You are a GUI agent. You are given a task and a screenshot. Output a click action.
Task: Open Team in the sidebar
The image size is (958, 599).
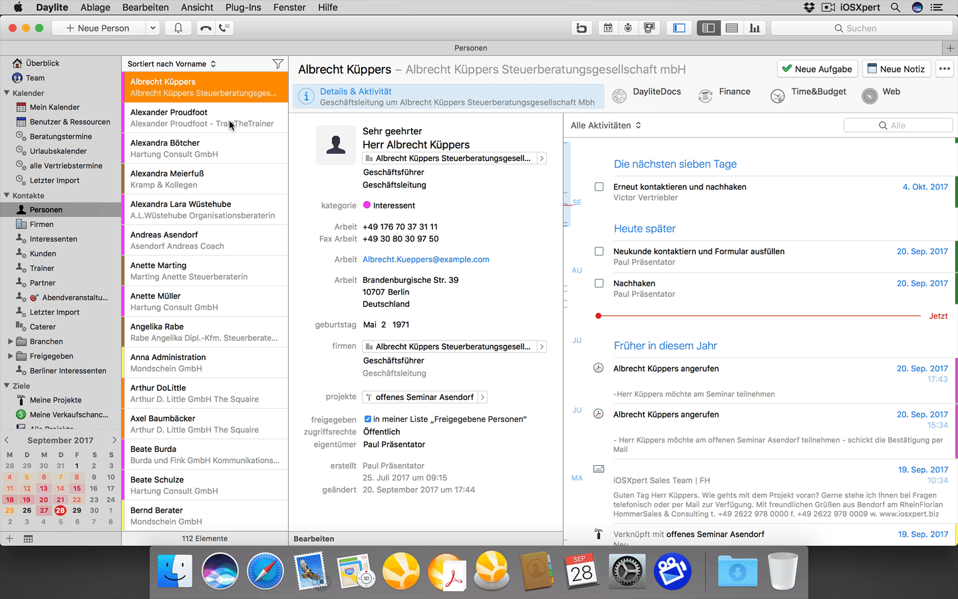tap(35, 78)
